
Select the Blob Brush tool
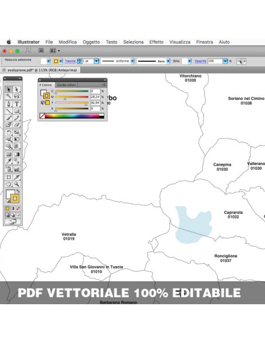point(9,125)
